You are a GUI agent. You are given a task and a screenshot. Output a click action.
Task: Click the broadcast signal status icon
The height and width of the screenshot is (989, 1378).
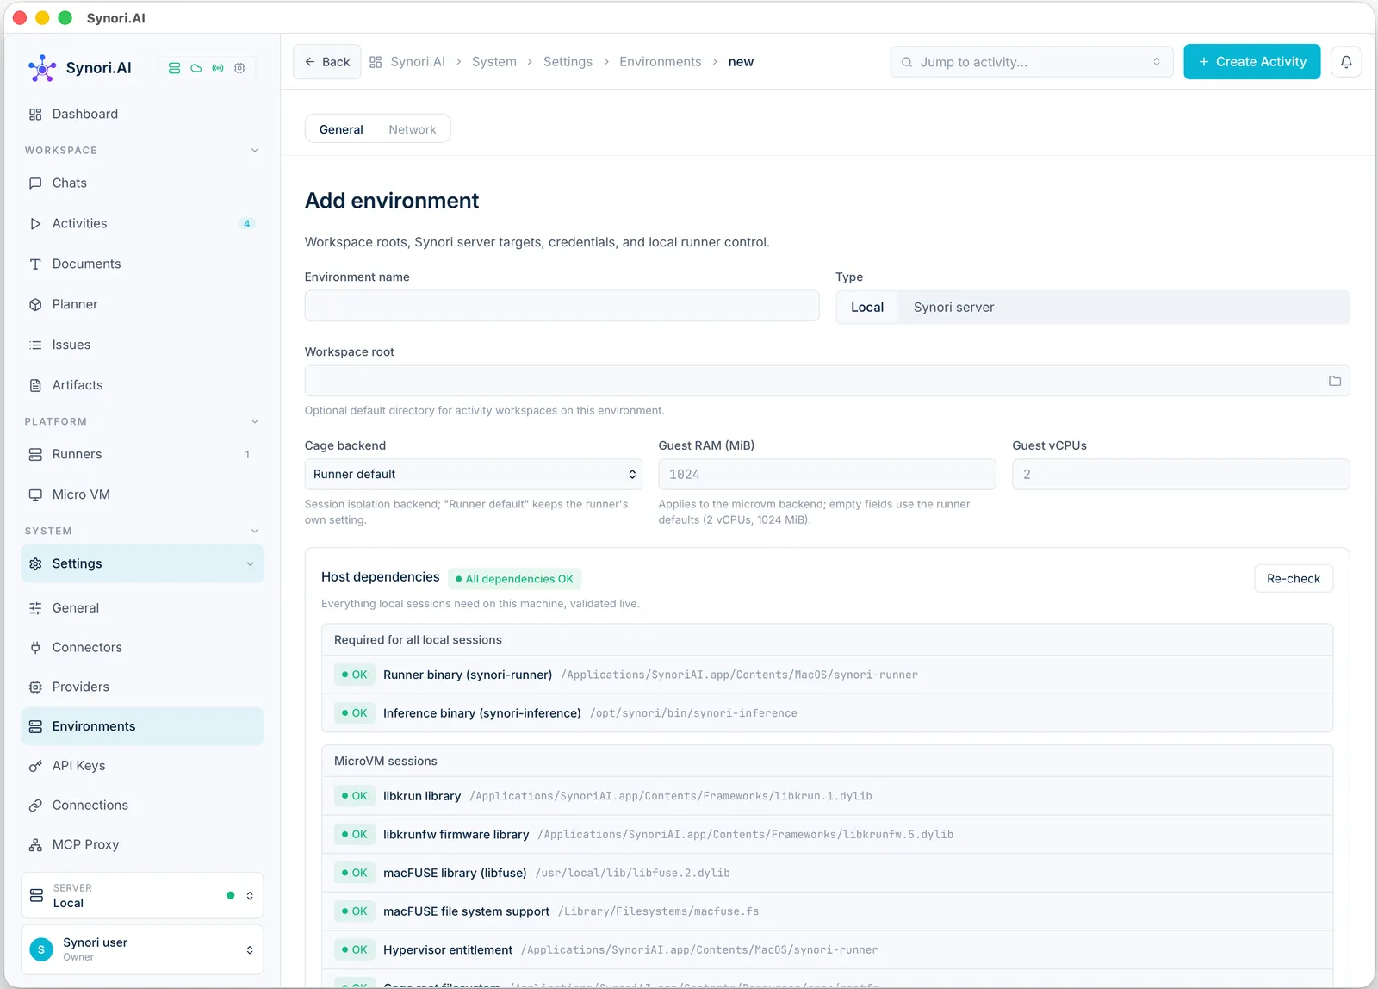point(218,68)
